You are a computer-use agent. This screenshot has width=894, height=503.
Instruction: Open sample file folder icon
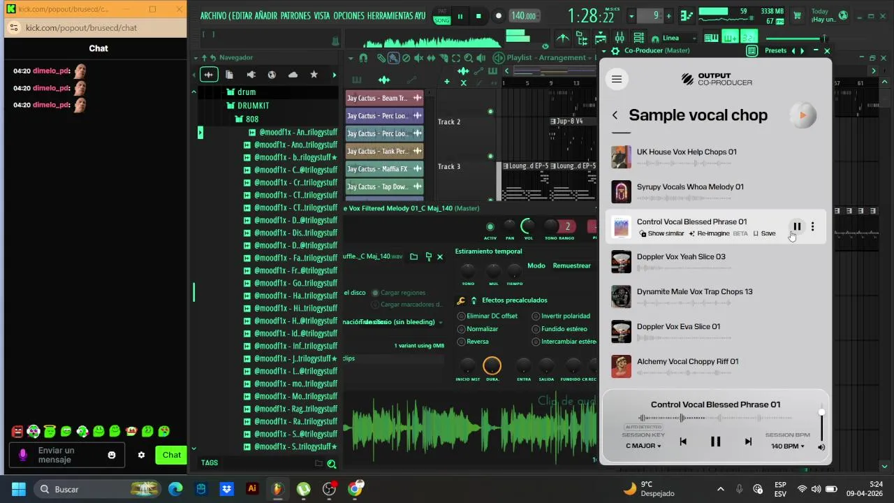pos(413,257)
